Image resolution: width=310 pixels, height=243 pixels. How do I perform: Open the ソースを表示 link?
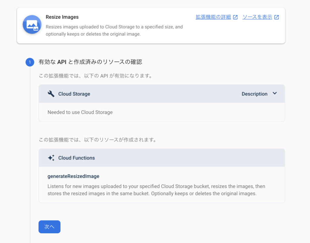click(257, 17)
